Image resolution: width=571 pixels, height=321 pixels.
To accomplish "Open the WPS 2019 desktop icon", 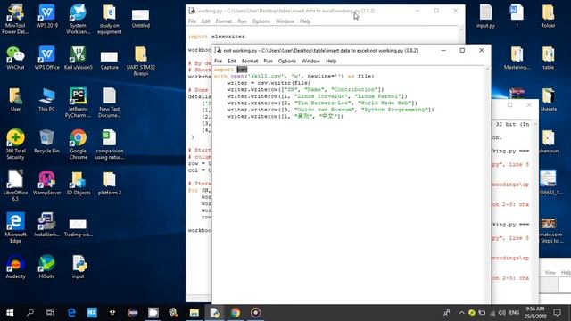I will 46,16.
